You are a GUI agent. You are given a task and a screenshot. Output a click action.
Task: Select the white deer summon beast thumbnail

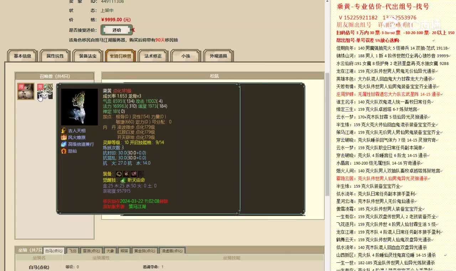pos(45,91)
